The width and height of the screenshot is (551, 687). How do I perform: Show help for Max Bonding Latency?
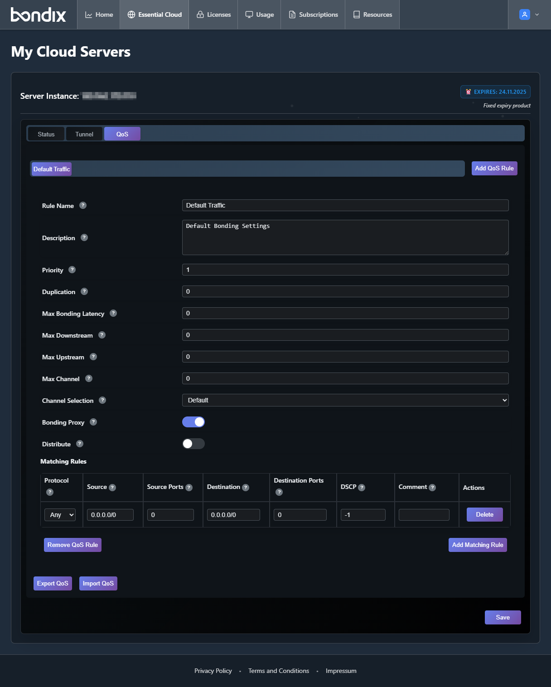[x=113, y=313]
